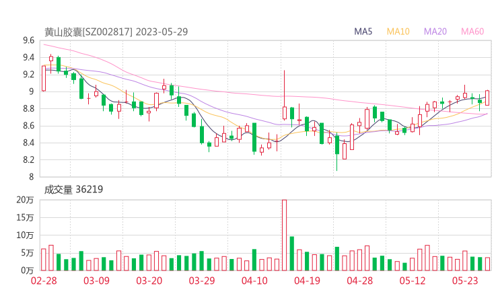Click the 15万 volume axis label
The image size is (498, 296).
tap(25, 217)
